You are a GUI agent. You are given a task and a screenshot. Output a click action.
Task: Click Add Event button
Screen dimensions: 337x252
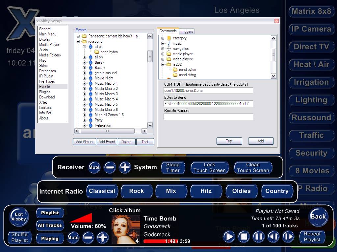coord(107,142)
